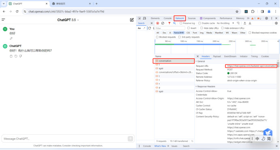Click the network Filter text field
The width and height of the screenshot is (280, 150).
click(x=170, y=28)
